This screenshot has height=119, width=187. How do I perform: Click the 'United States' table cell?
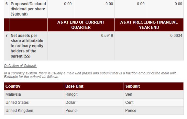(34, 103)
